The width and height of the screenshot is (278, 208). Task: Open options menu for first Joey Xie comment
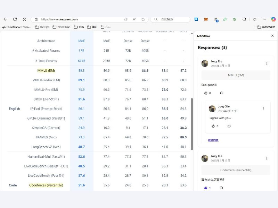point(267,63)
